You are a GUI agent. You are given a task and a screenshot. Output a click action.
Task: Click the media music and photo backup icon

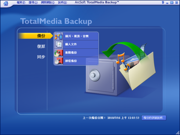(x=58, y=36)
